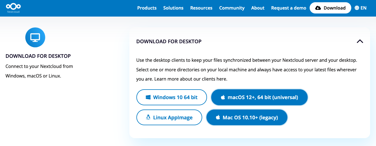Open the Products menu

coord(147,8)
